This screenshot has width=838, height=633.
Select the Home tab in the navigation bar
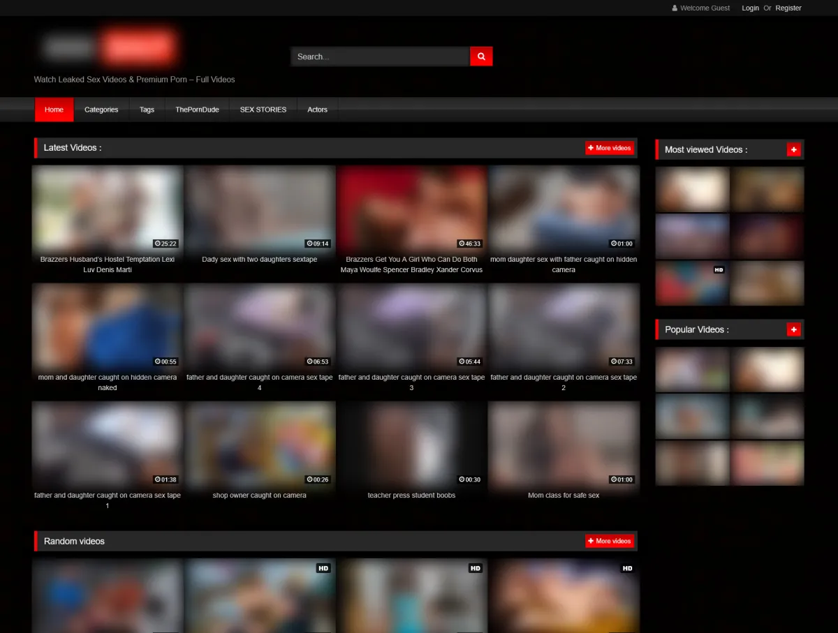click(x=54, y=110)
